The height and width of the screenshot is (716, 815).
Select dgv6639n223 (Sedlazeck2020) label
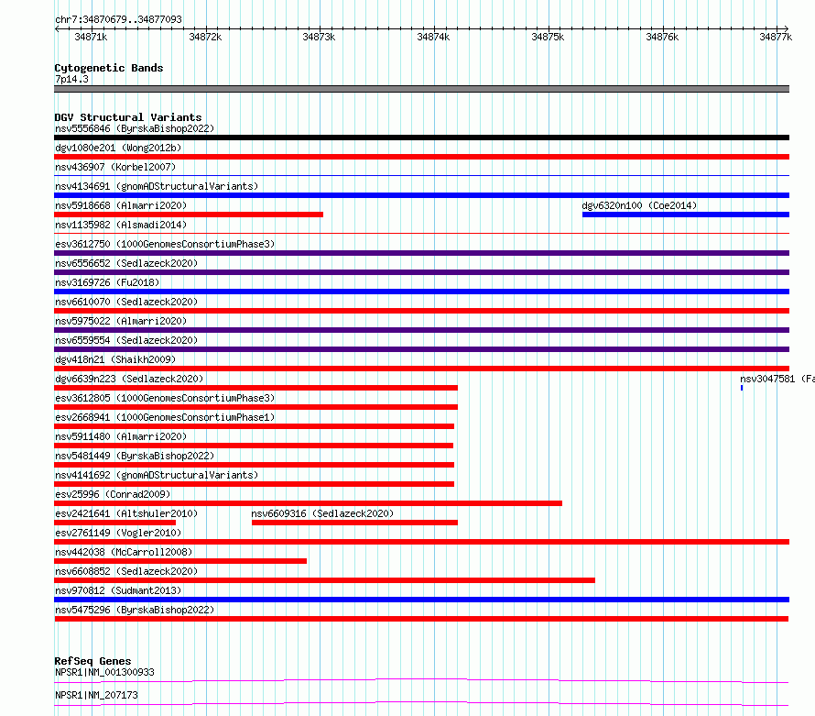coord(129,379)
